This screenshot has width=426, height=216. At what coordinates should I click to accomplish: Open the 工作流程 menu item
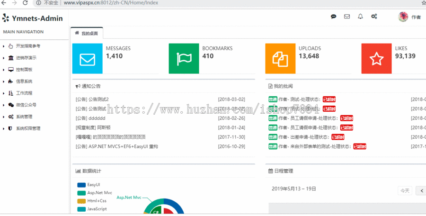(24, 93)
